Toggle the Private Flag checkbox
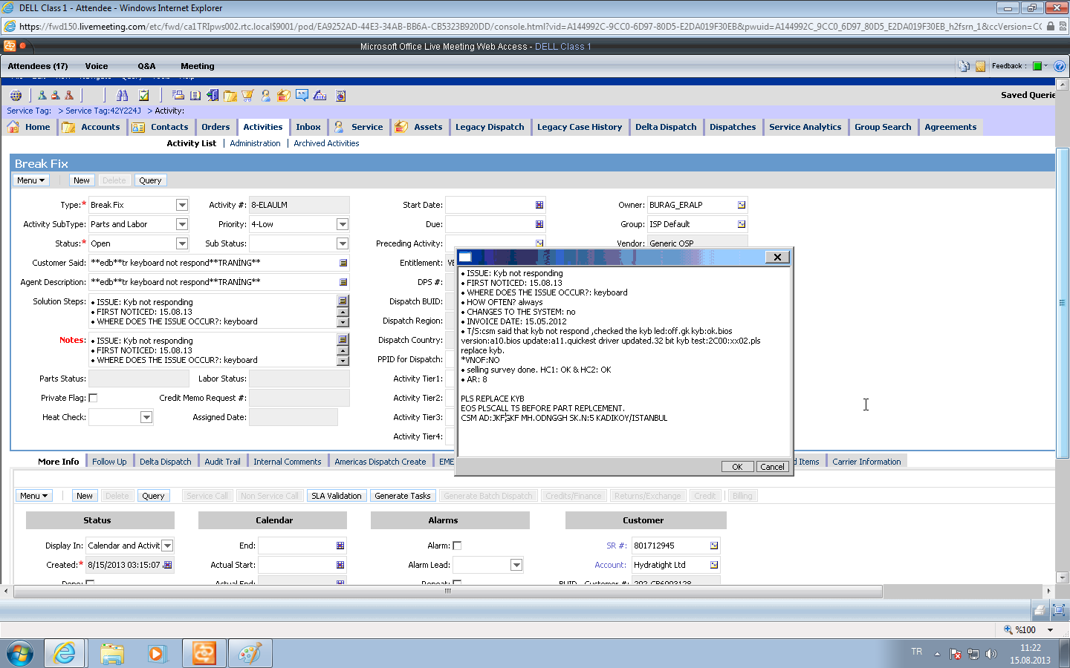Screen dimensions: 1070x668 point(93,398)
